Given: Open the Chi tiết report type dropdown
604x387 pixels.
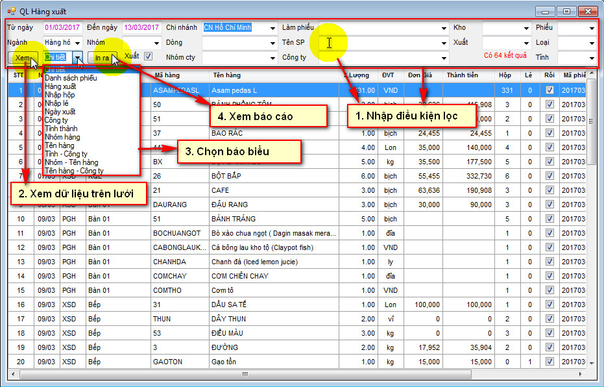Looking at the screenshot, I should coord(79,57).
